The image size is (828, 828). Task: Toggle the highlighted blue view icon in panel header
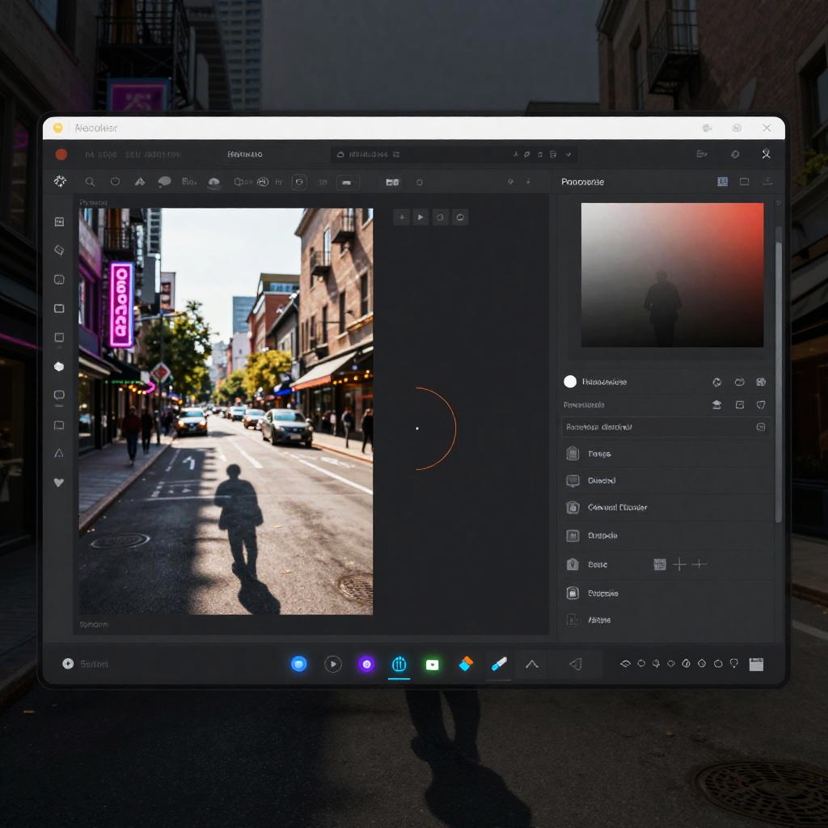click(722, 182)
